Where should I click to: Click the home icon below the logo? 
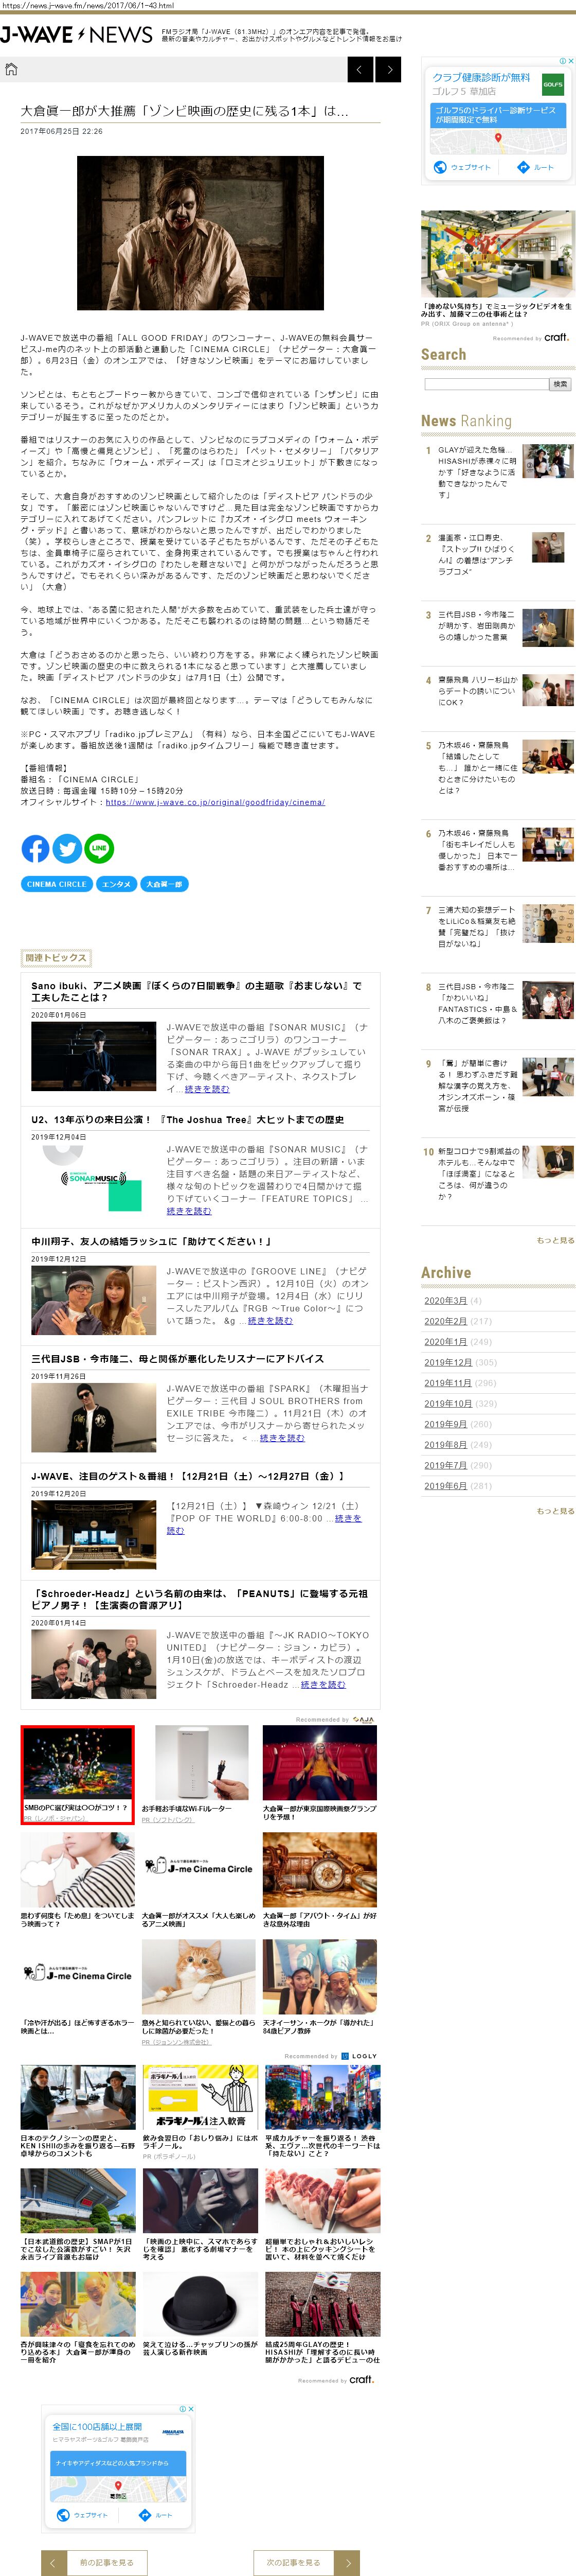click(11, 69)
